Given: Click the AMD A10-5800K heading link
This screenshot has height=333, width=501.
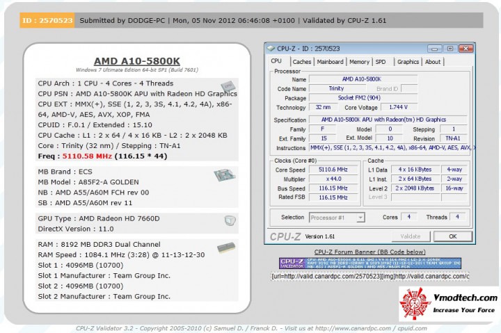Looking at the screenshot, I should click(x=137, y=61).
